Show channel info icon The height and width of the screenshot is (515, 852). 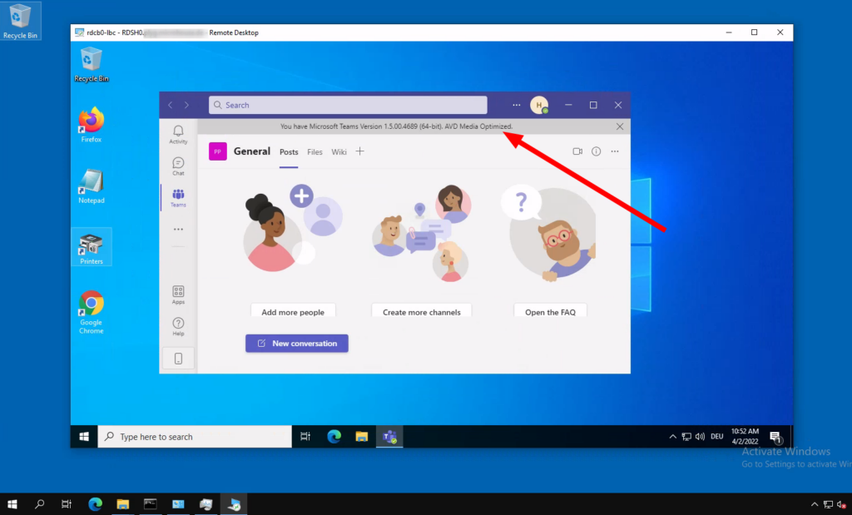[x=596, y=151]
